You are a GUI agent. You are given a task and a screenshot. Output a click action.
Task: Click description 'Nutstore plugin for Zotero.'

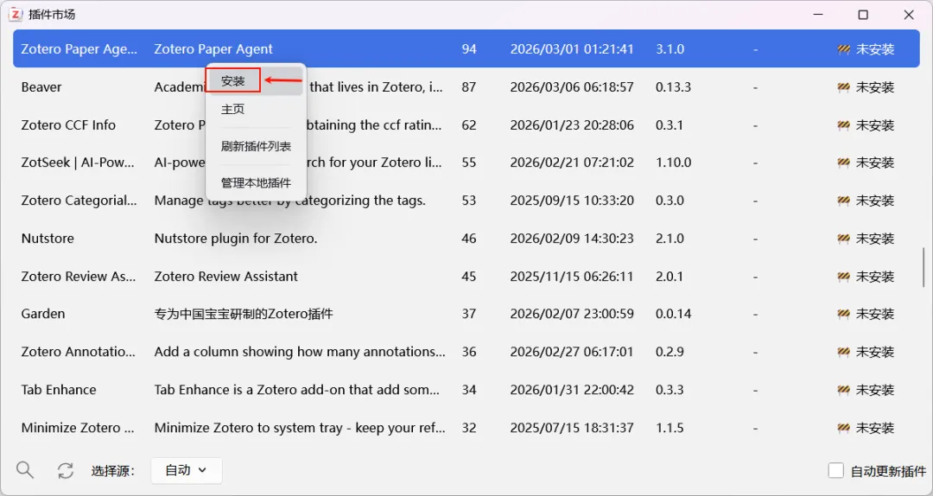pyautogui.click(x=236, y=238)
